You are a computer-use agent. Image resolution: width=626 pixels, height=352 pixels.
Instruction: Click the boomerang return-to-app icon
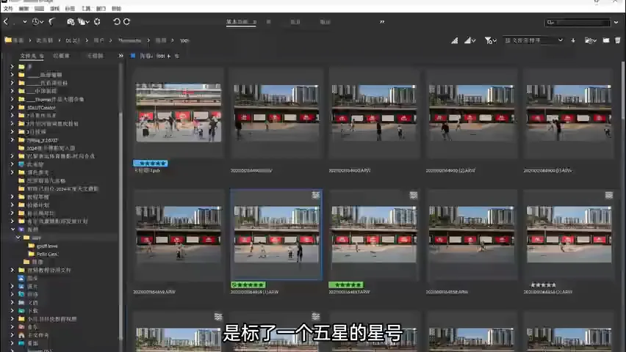[x=51, y=21]
